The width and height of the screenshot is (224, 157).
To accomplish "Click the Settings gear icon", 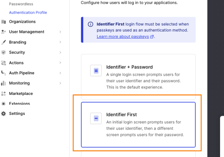I will (x=4, y=113).
